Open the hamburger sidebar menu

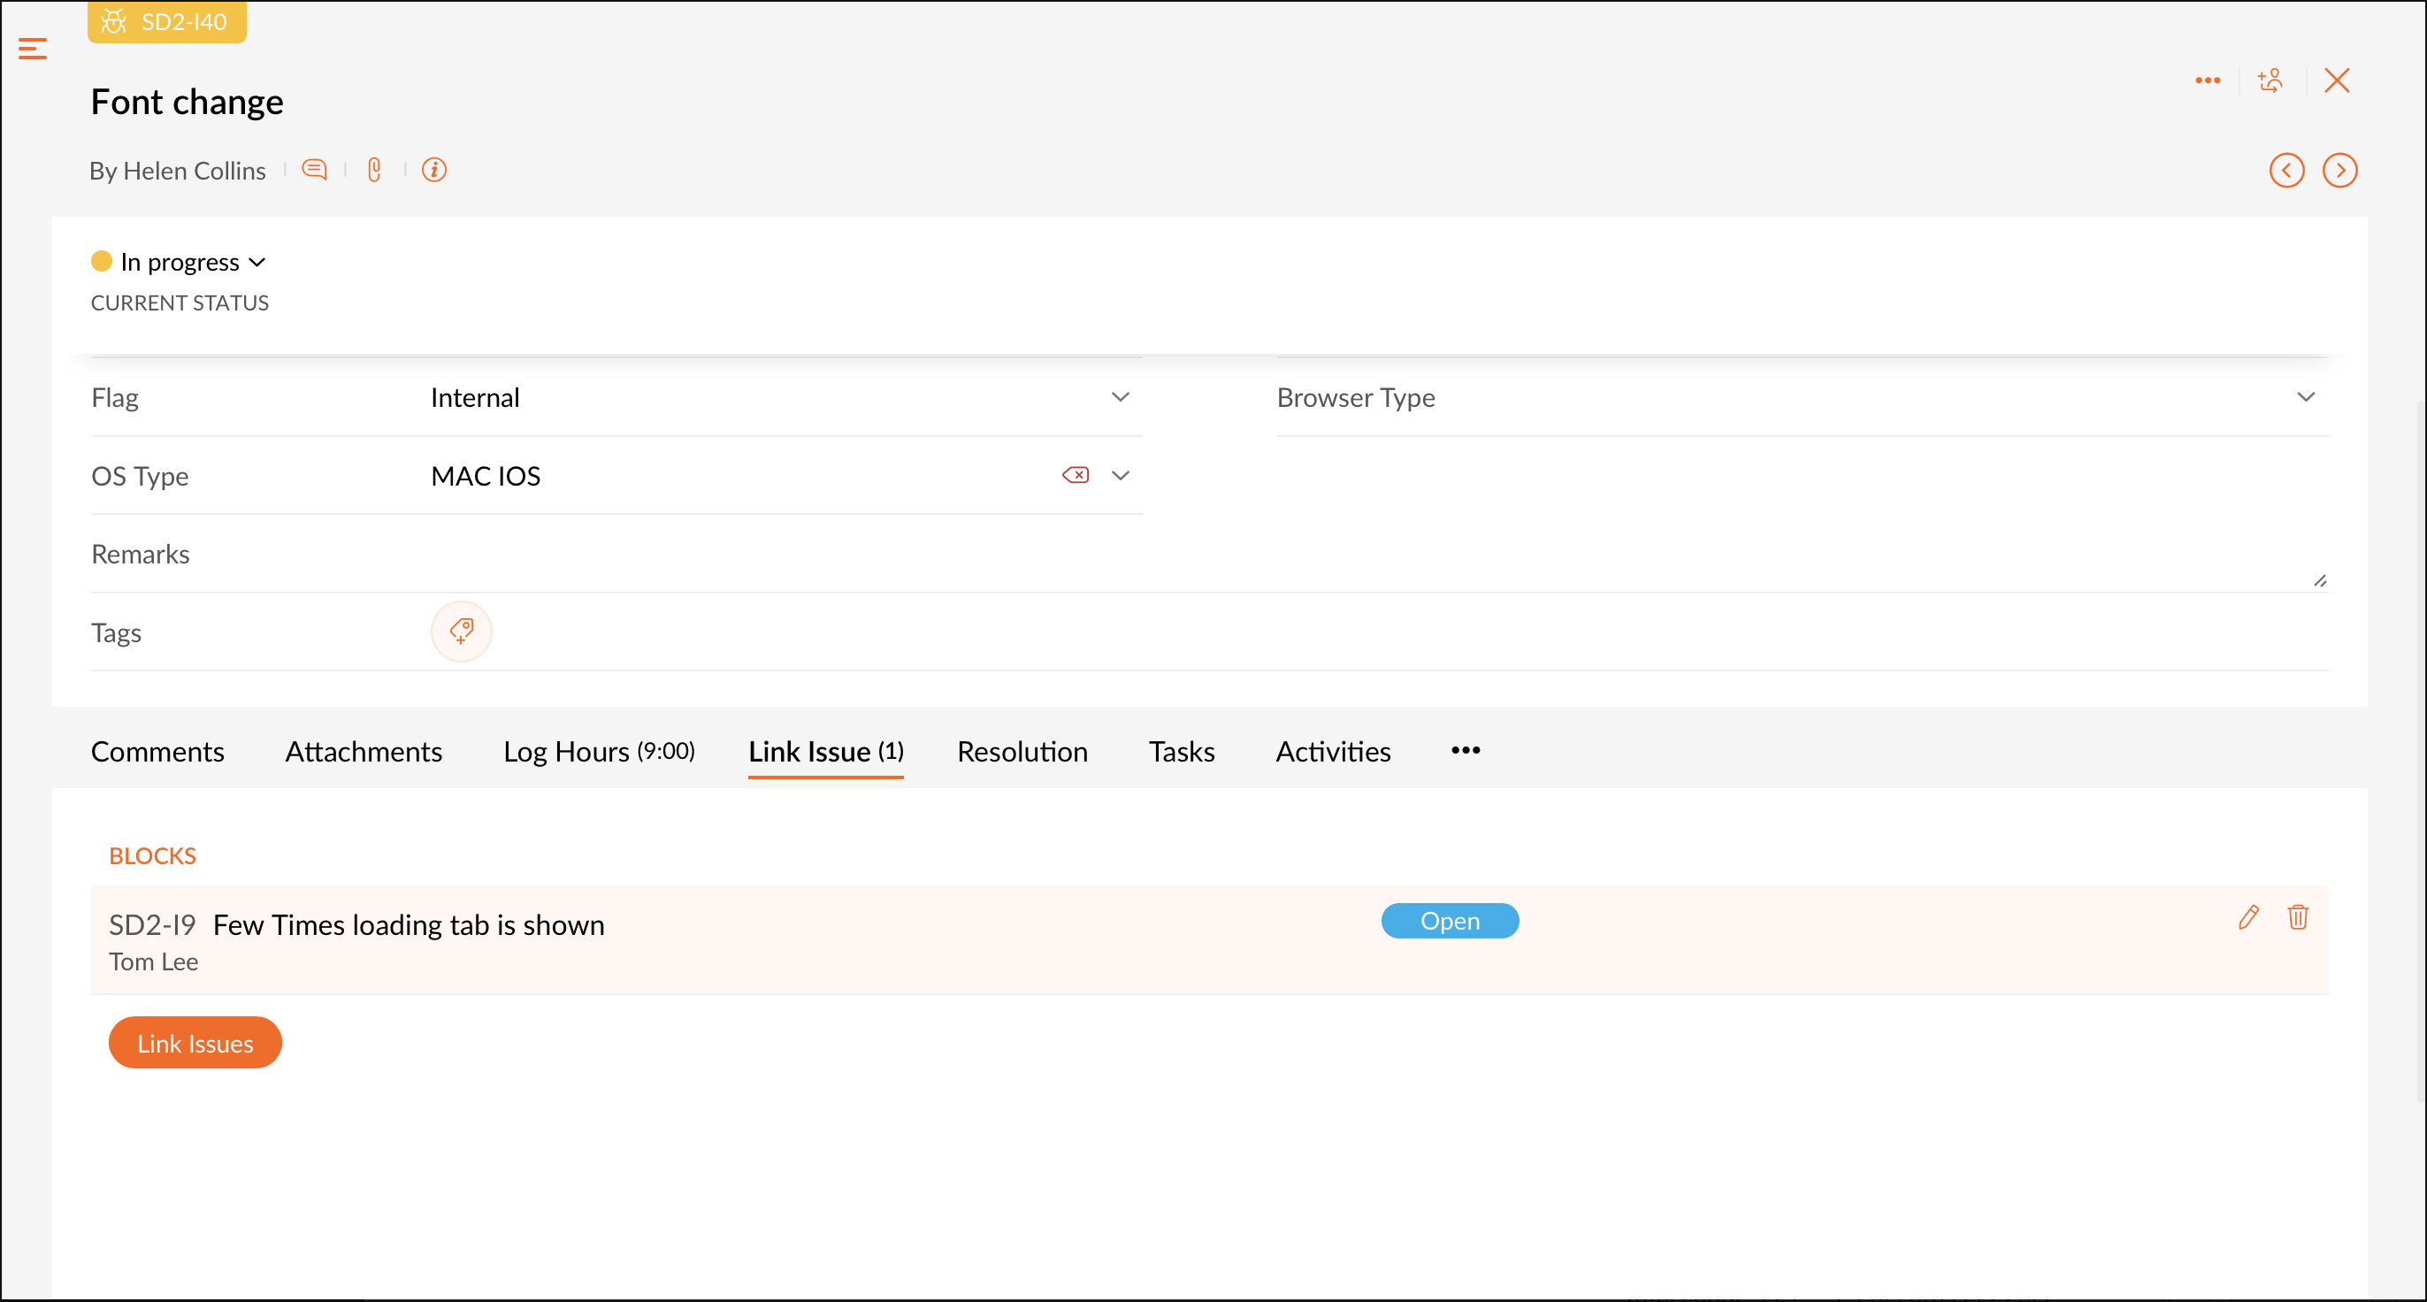click(32, 49)
